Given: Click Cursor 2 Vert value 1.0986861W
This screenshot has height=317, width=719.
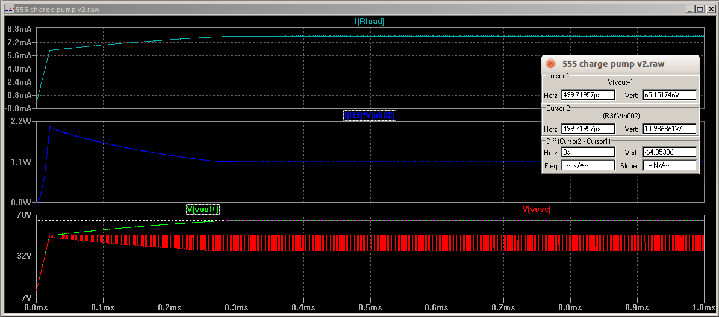Looking at the screenshot, I should 670,129.
